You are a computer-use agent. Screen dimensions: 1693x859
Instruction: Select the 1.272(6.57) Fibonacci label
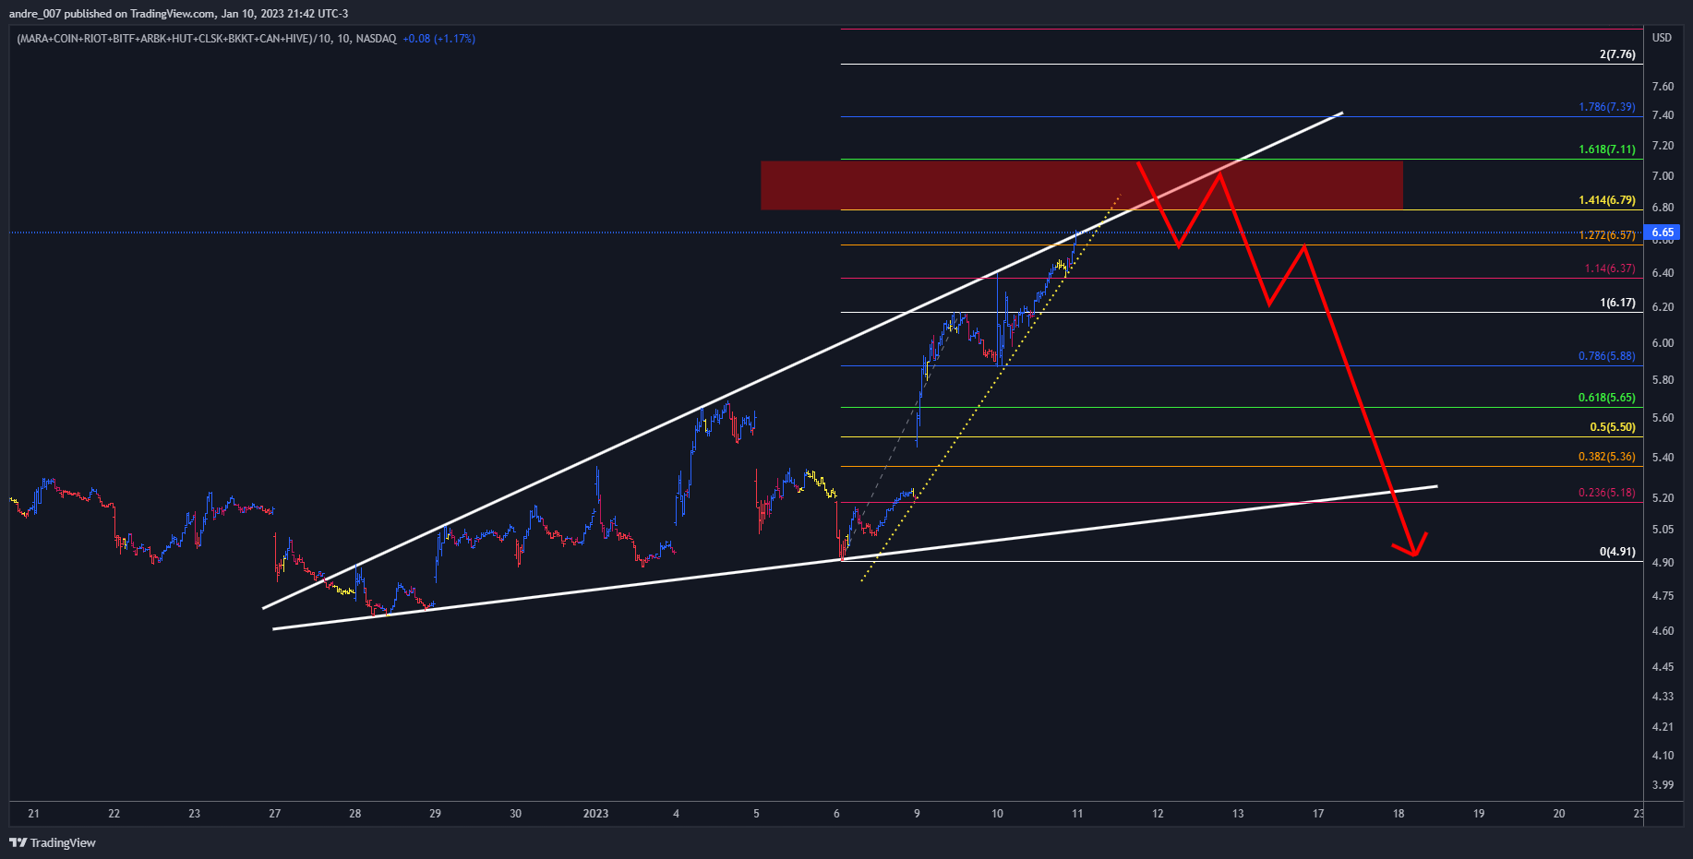pyautogui.click(x=1606, y=235)
